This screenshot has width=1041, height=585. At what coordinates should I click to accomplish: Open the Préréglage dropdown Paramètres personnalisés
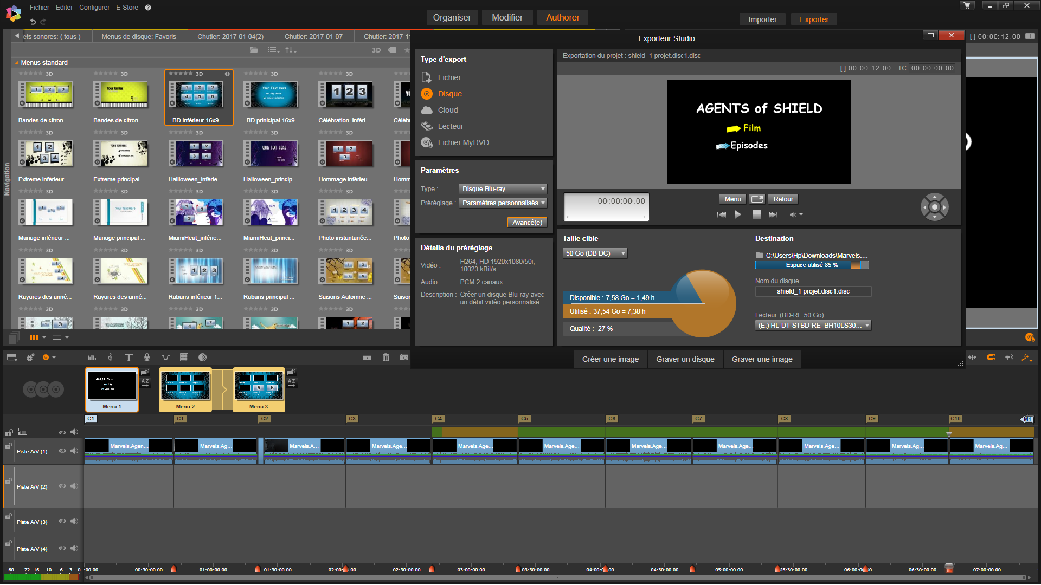pos(503,203)
